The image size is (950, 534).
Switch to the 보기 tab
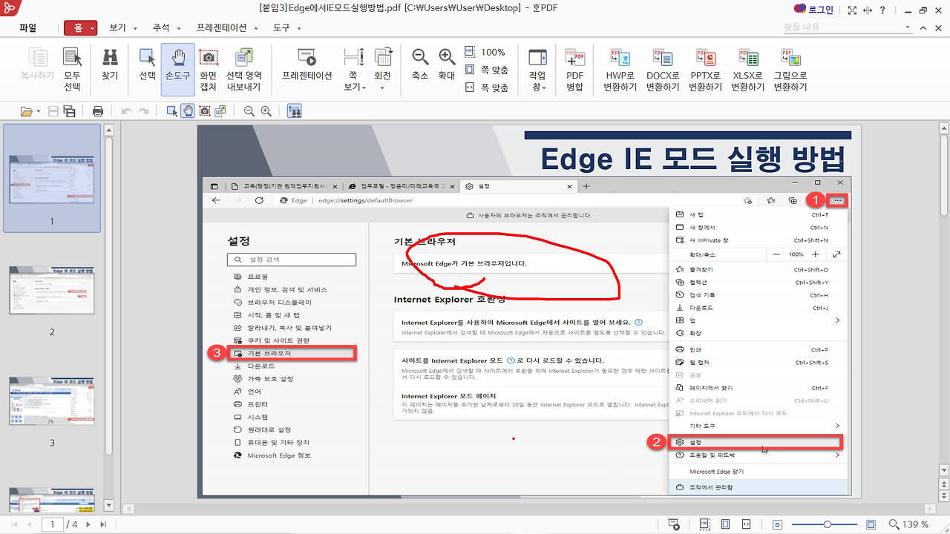pyautogui.click(x=118, y=27)
